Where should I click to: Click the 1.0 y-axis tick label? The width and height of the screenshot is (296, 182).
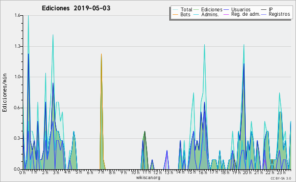tap(17, 77)
